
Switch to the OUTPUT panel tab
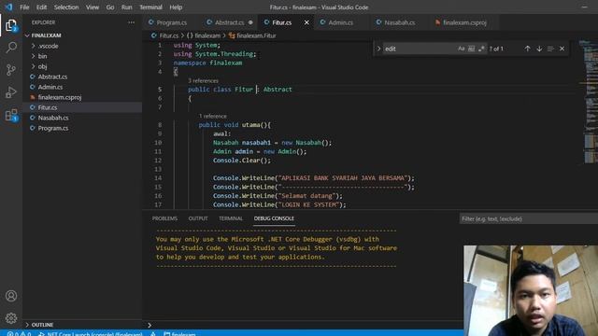click(198, 218)
